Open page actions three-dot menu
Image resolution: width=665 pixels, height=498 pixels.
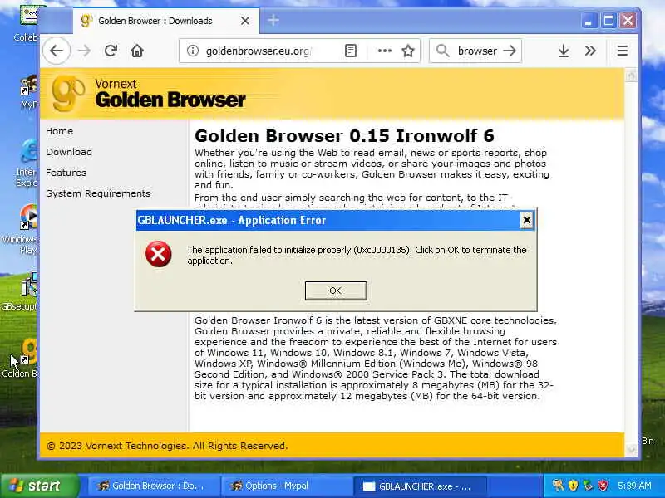point(384,51)
